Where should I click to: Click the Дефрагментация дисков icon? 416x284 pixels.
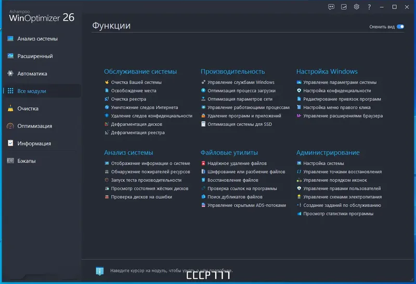point(107,124)
